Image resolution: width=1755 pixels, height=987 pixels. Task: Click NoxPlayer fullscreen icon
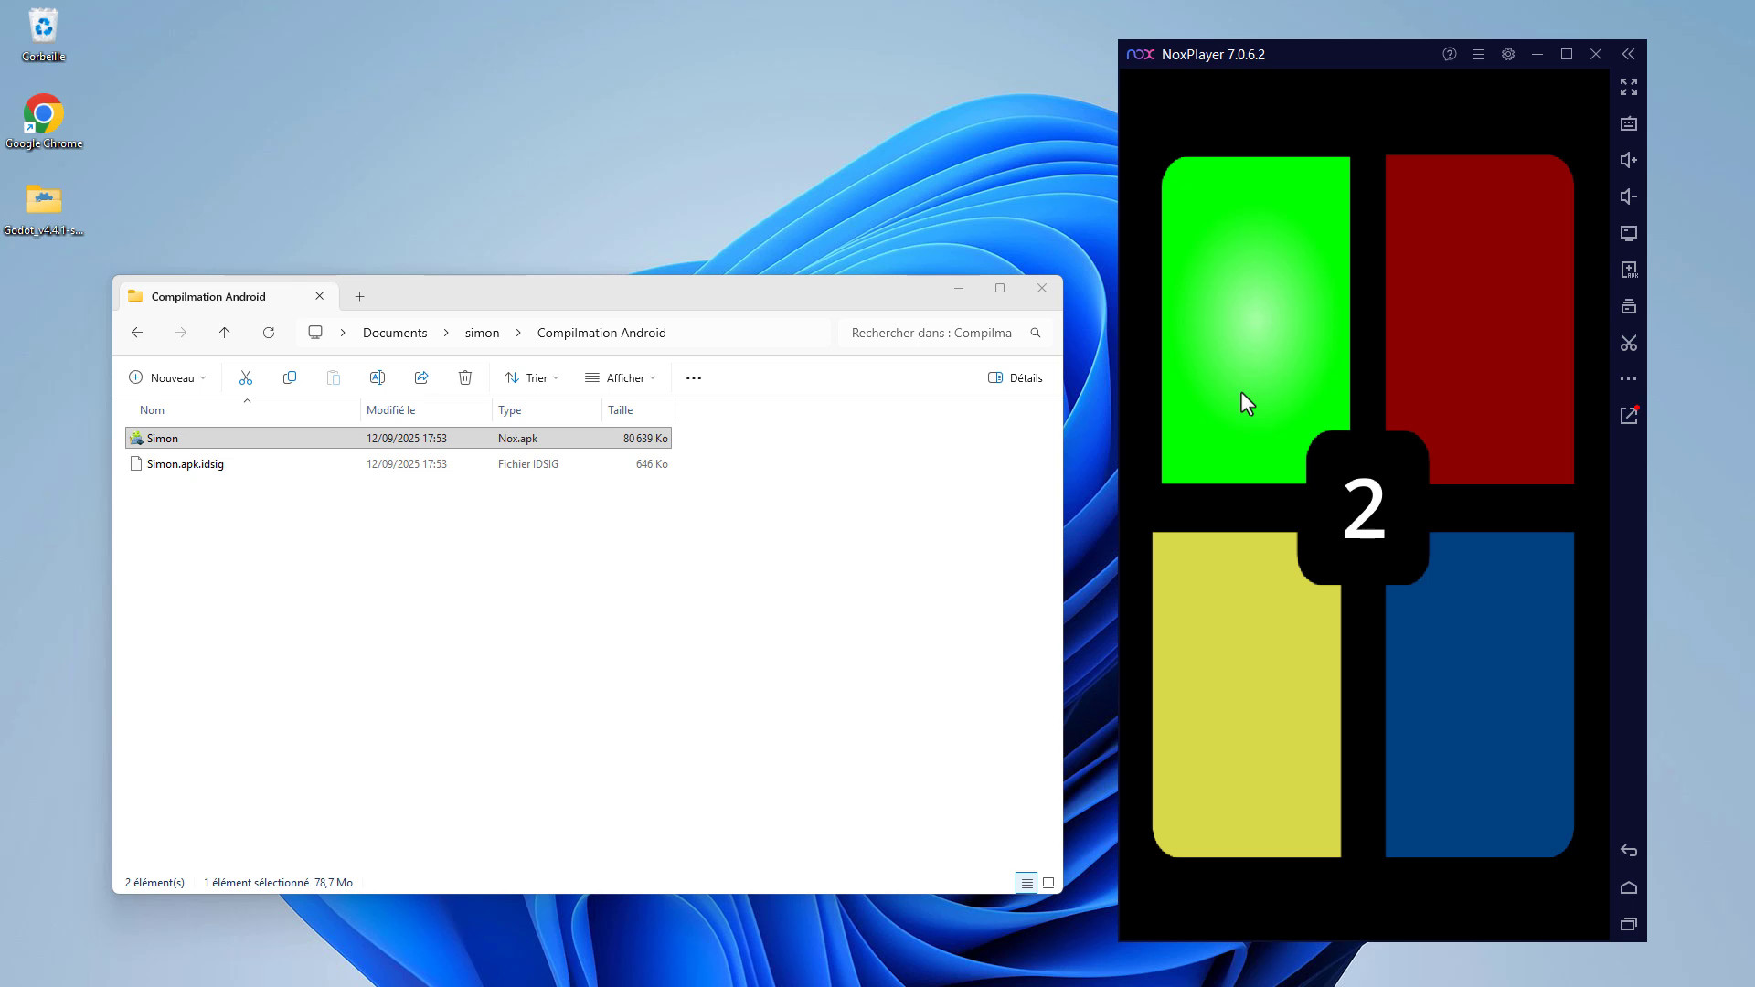1629,87
